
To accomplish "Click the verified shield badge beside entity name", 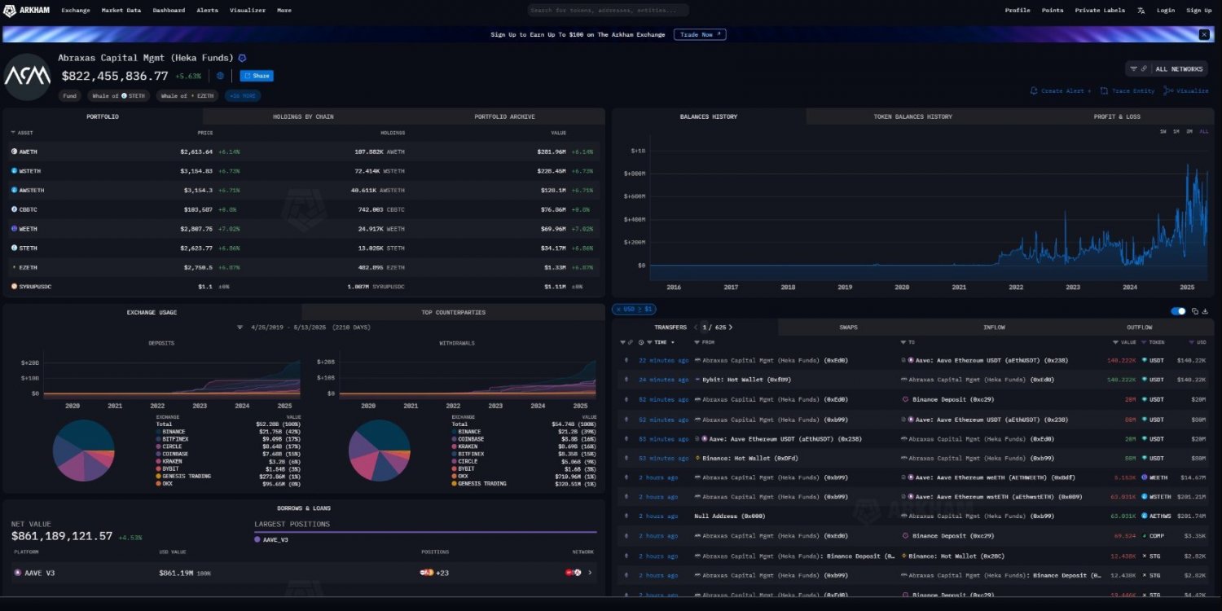I will click(x=242, y=59).
